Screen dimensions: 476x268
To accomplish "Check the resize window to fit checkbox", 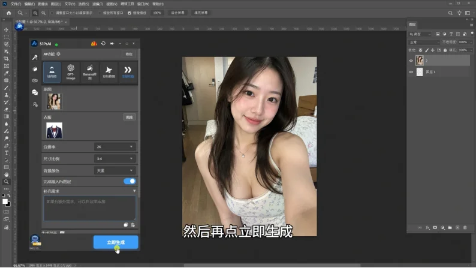I will click(x=52, y=13).
